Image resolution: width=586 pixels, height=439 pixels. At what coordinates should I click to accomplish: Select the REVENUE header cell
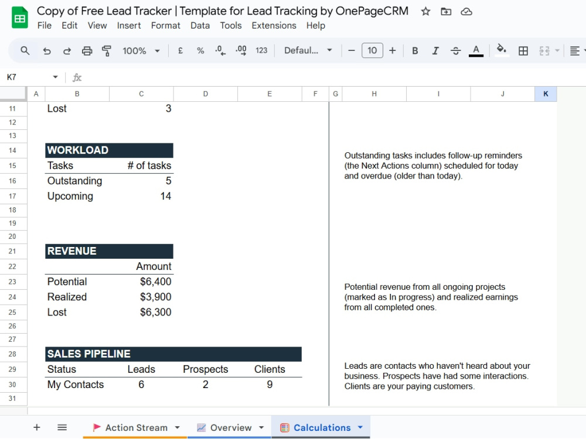tap(109, 251)
